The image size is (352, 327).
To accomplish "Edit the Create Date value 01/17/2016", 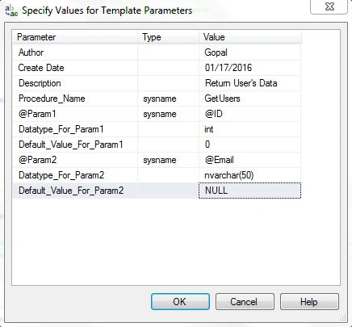I will (x=249, y=68).
